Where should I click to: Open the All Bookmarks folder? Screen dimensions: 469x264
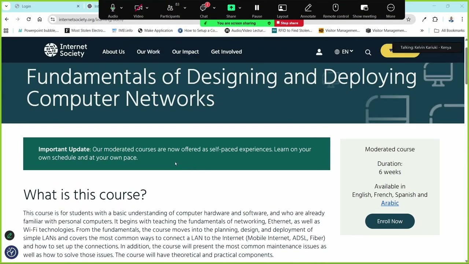click(449, 30)
